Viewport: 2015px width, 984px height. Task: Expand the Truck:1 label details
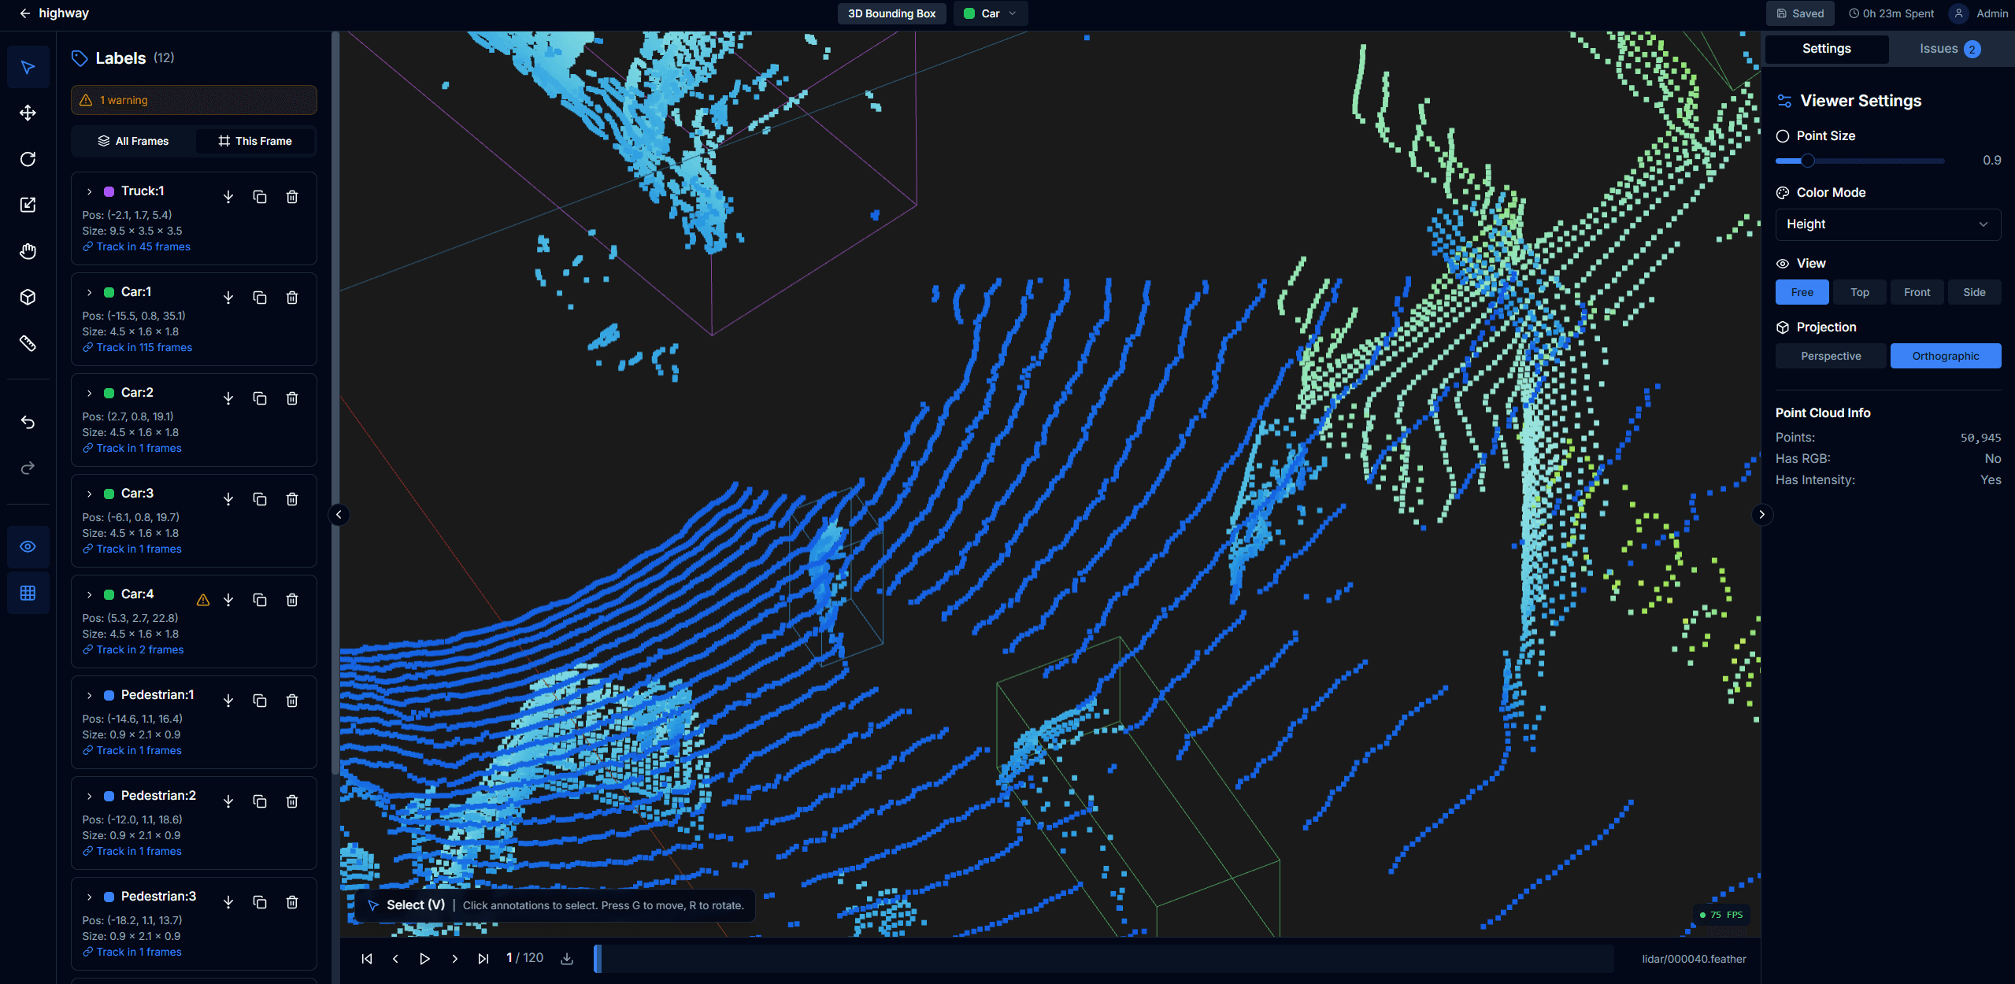click(x=88, y=191)
